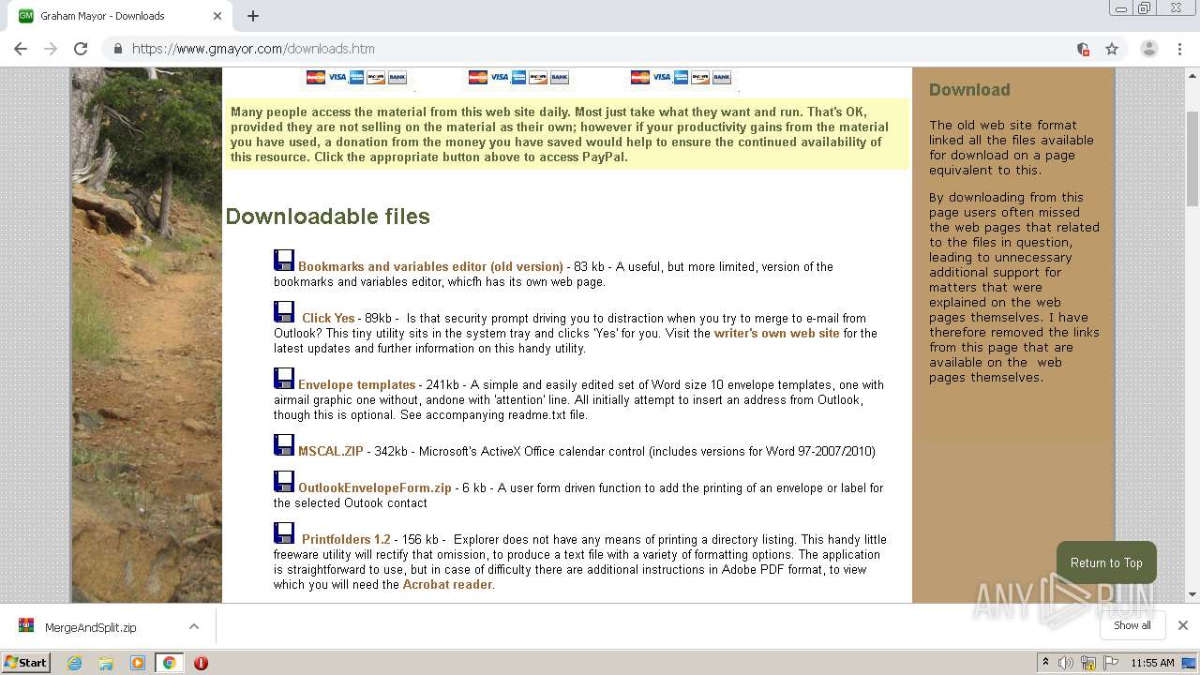
Task: Click middle PayPal credit card logos button
Action: point(518,78)
